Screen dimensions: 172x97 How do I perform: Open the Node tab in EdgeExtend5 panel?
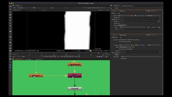coord(121,37)
